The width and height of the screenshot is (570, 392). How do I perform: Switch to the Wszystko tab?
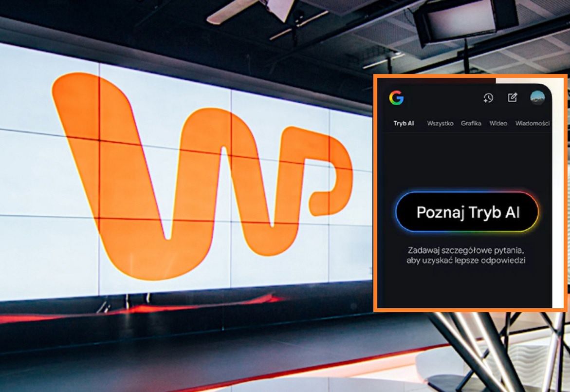[440, 124]
